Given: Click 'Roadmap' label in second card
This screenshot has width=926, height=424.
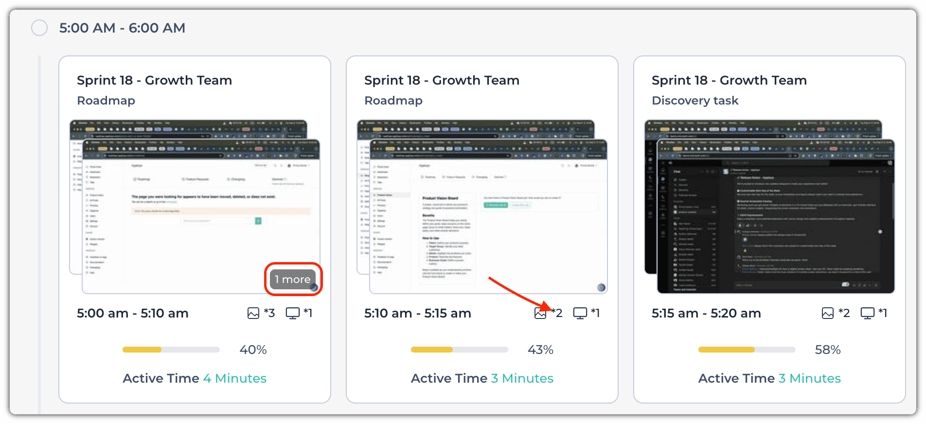Looking at the screenshot, I should click(x=393, y=101).
